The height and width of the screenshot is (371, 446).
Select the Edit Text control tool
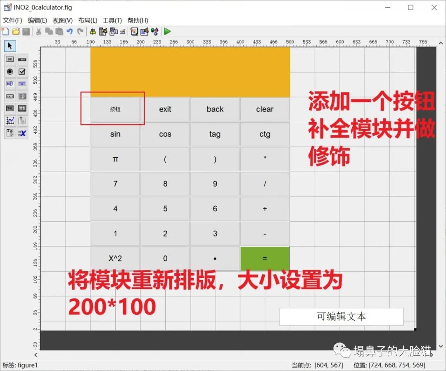[x=10, y=84]
